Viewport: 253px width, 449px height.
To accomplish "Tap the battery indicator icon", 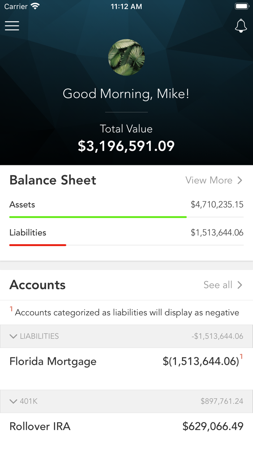I will click(x=241, y=5).
